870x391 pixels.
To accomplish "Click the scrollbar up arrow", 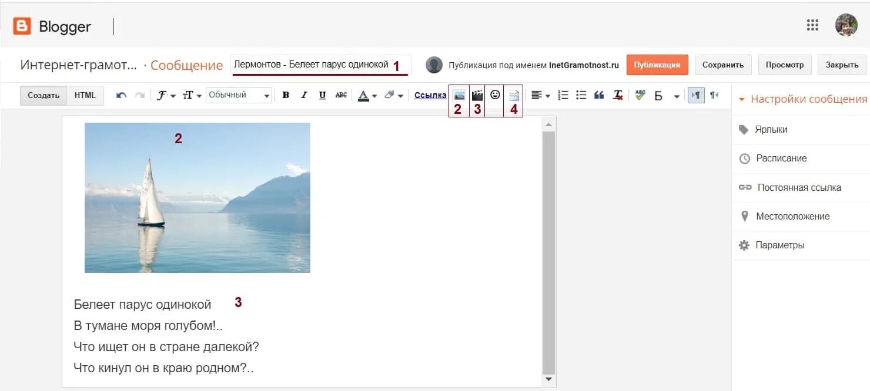I will pos(548,124).
